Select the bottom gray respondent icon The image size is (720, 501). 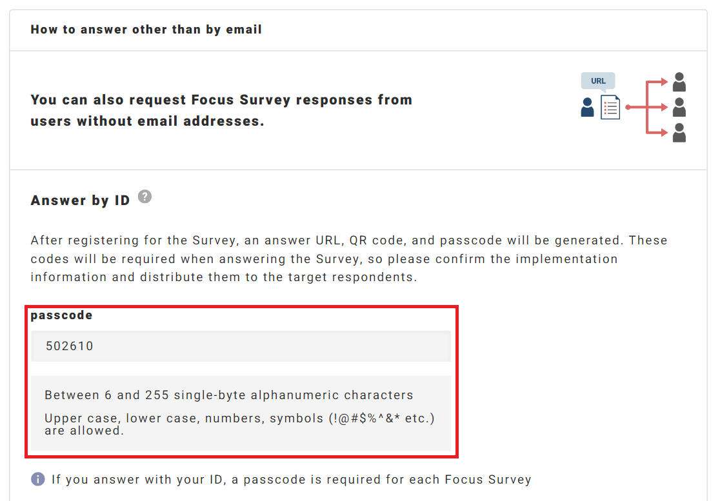[679, 132]
